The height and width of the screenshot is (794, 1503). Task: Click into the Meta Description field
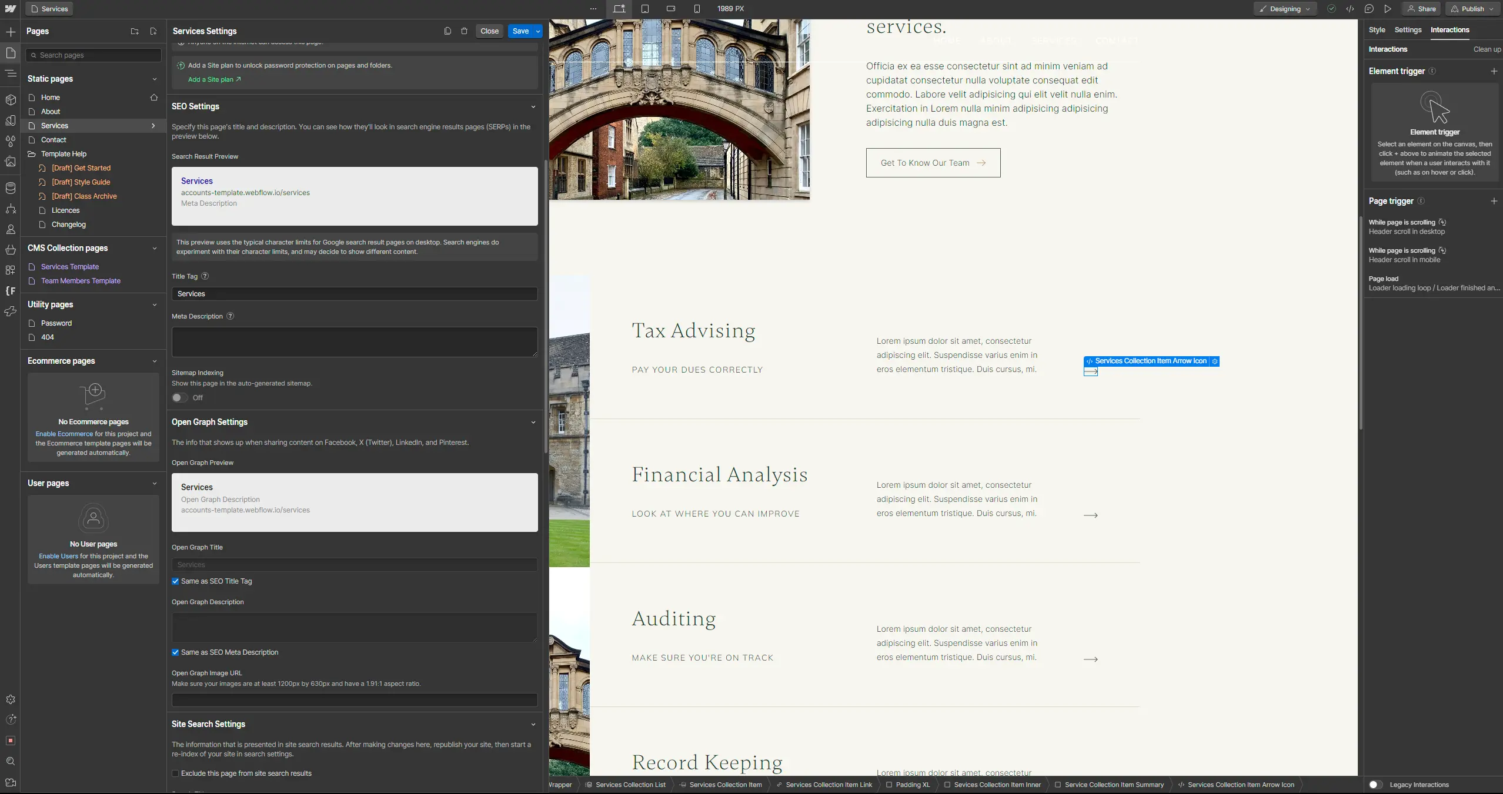tap(354, 341)
